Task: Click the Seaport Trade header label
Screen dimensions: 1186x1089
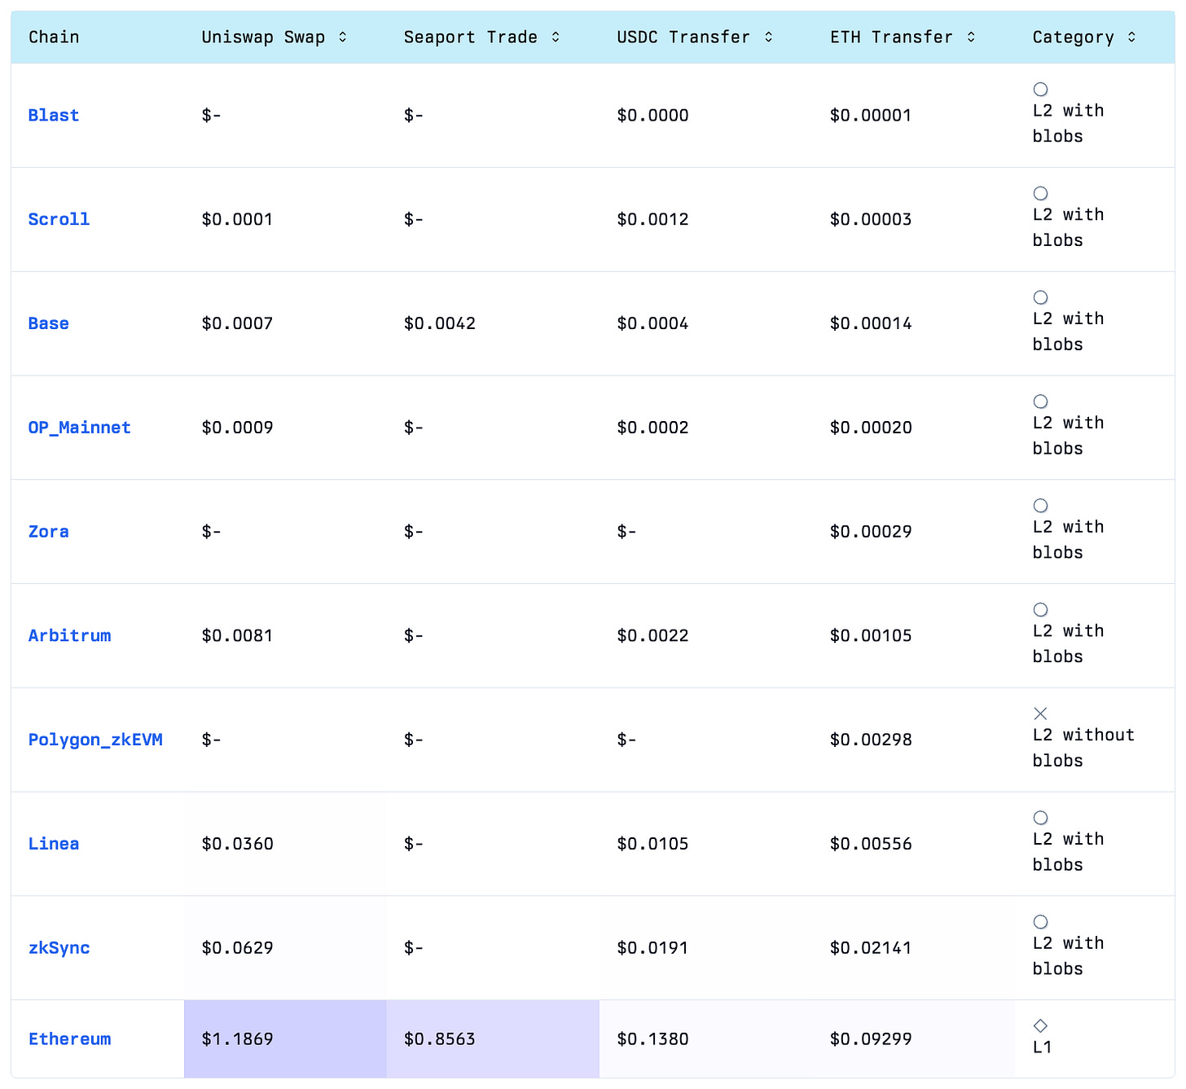Action: (471, 37)
